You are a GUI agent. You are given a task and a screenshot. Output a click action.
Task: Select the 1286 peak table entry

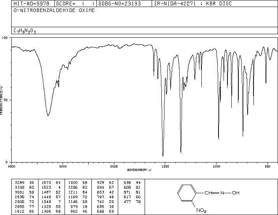click(x=78, y=187)
